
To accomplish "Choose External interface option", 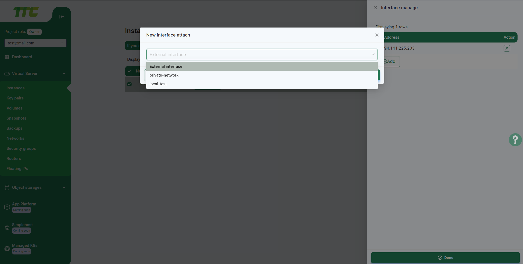I will [x=262, y=66].
